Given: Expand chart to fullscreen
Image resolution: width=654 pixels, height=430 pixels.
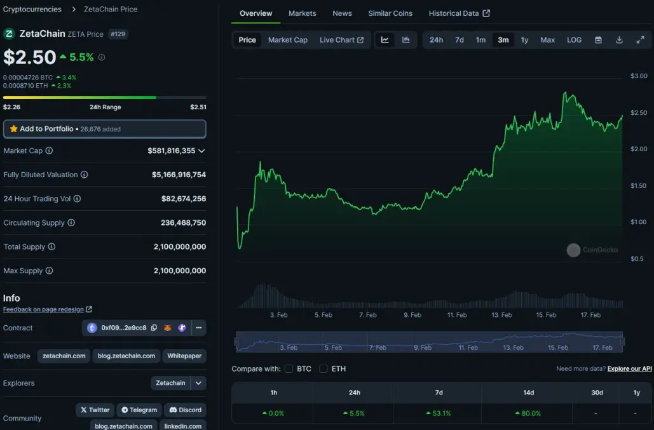Looking at the screenshot, I should coord(640,40).
